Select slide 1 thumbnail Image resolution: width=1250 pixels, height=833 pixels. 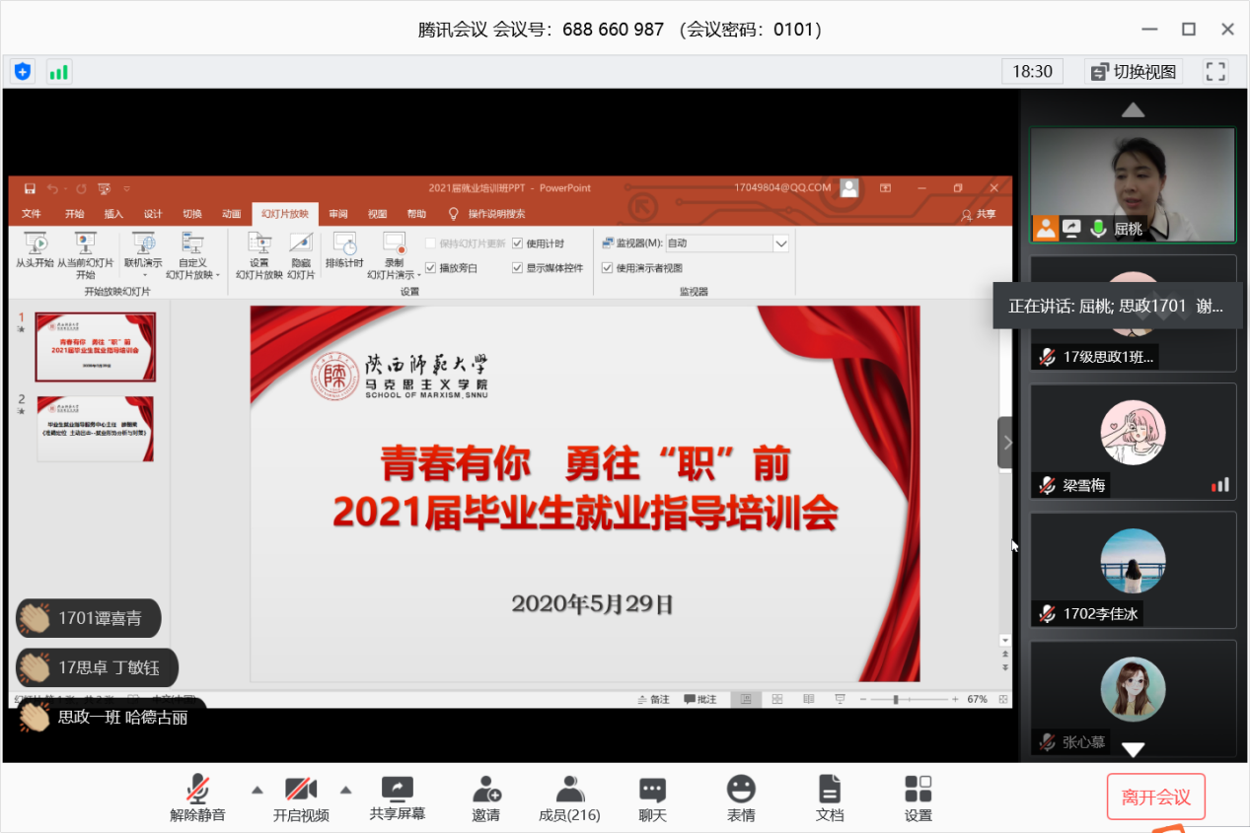pos(95,346)
